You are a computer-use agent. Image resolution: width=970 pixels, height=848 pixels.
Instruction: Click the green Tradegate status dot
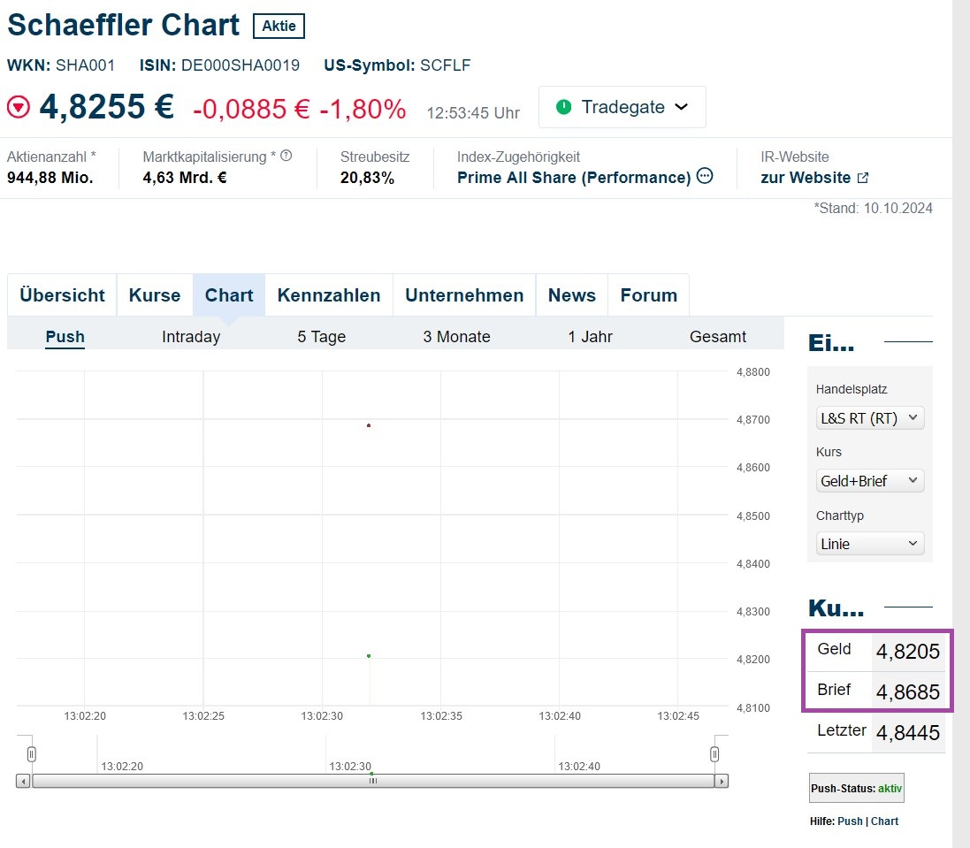pyautogui.click(x=562, y=107)
